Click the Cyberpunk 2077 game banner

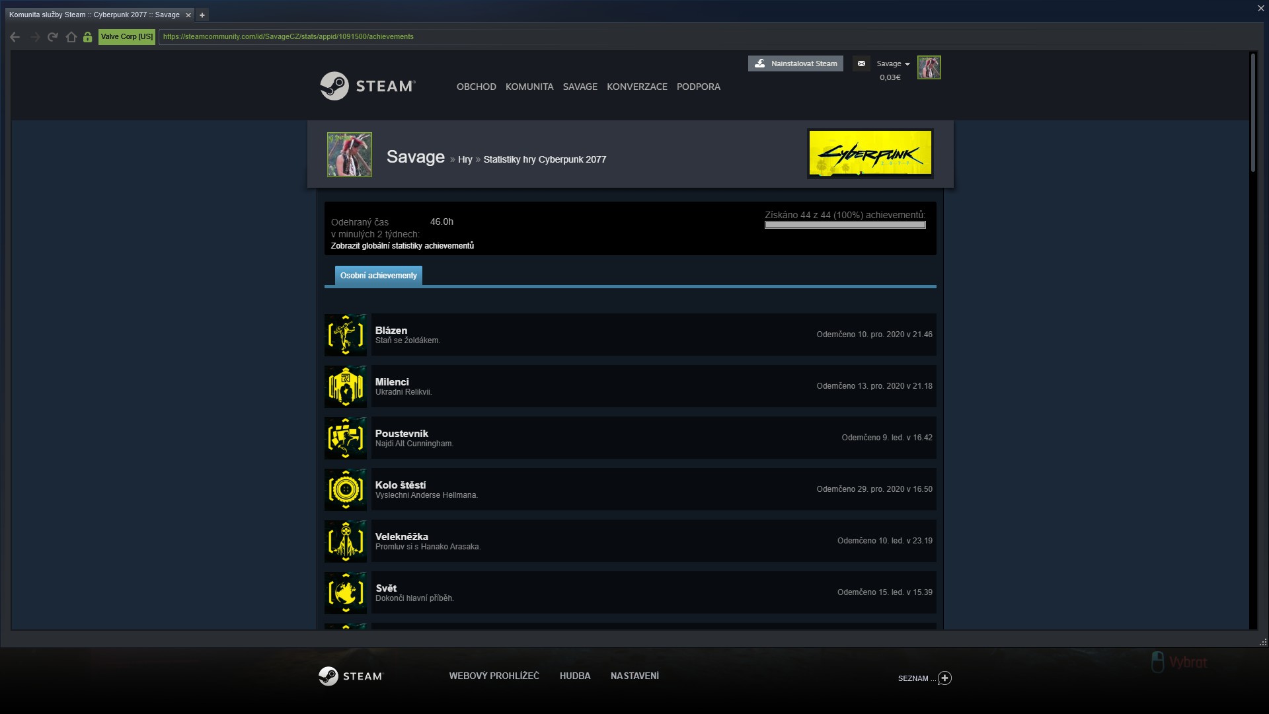[870, 153]
